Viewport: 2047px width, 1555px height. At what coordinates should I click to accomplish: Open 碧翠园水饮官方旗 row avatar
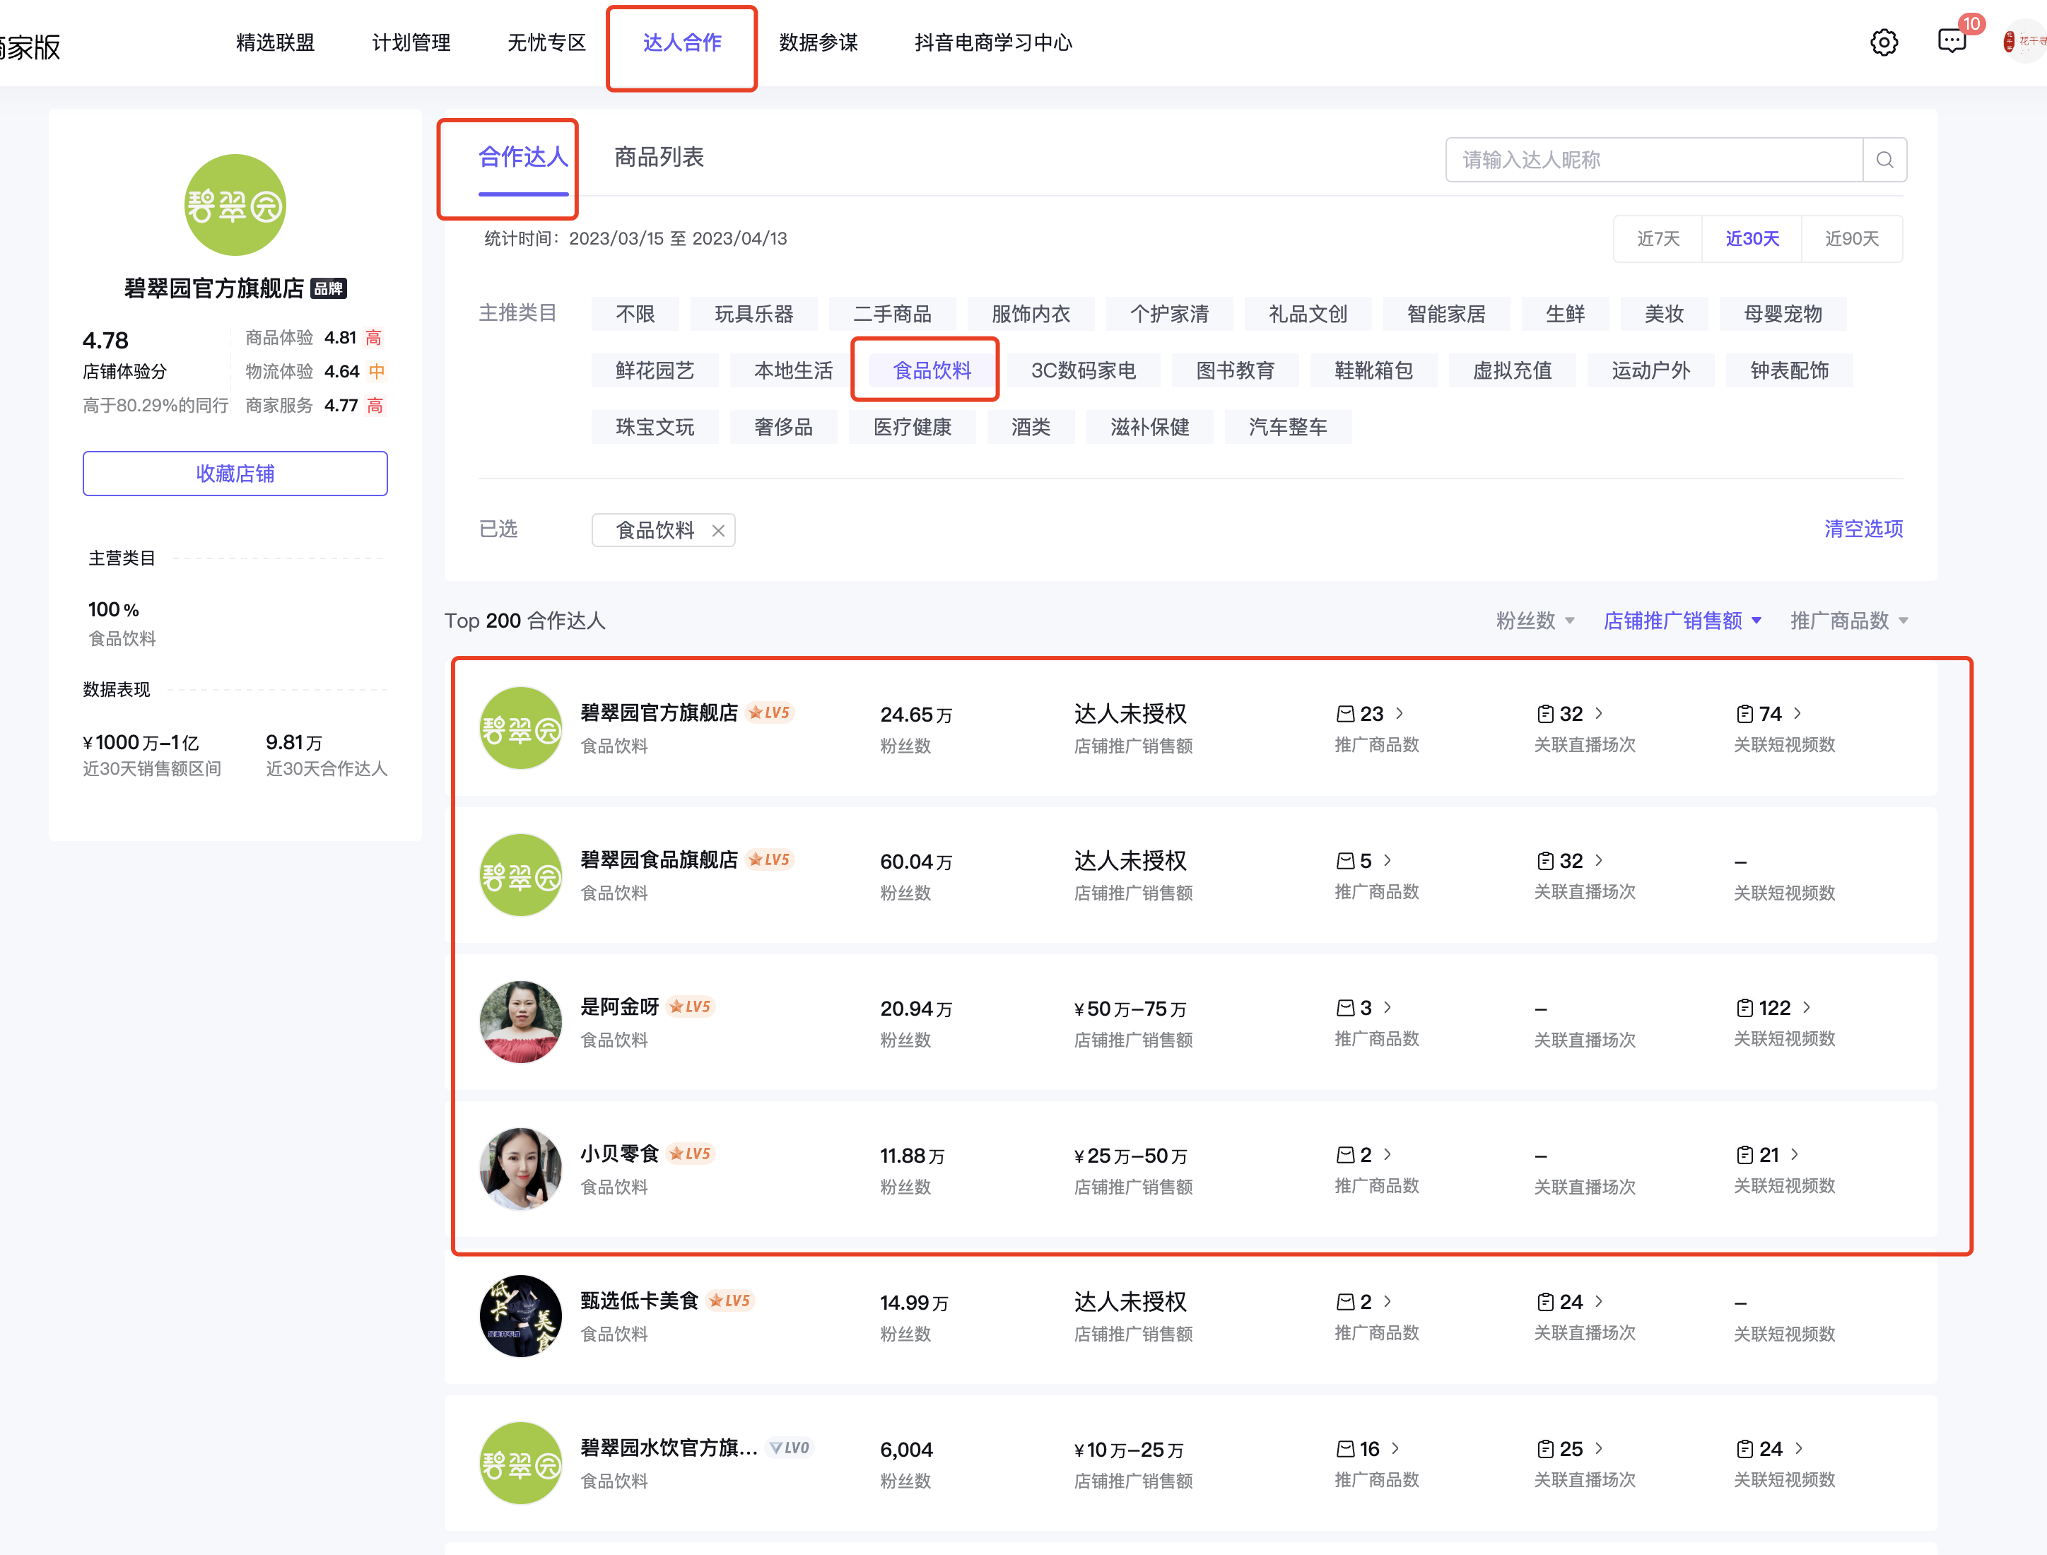521,1463
